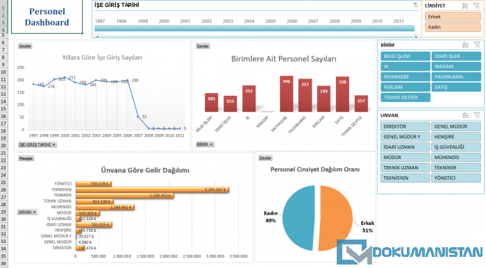Select PAZARLAMA unit in slicer
The height and width of the screenshot is (268, 486).
tap(456, 77)
